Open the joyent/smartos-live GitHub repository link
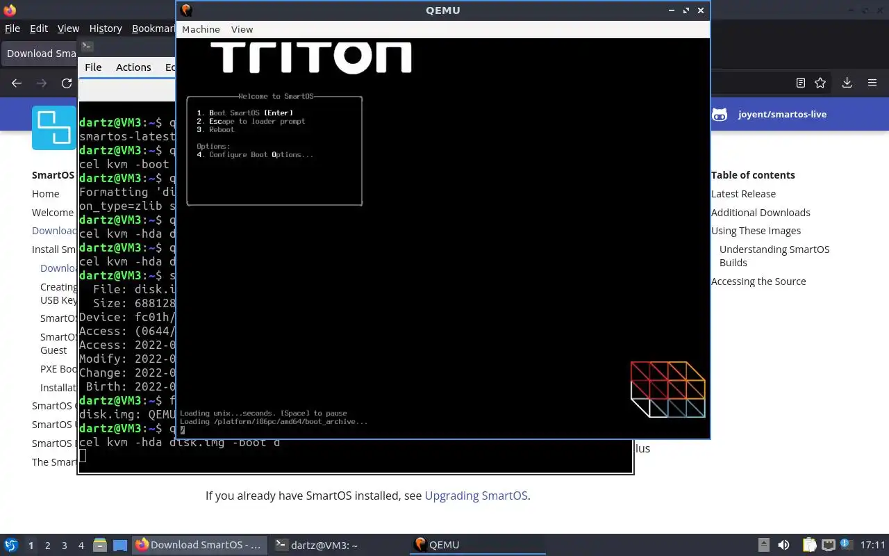Screen dimensions: 889x556 coord(770,114)
